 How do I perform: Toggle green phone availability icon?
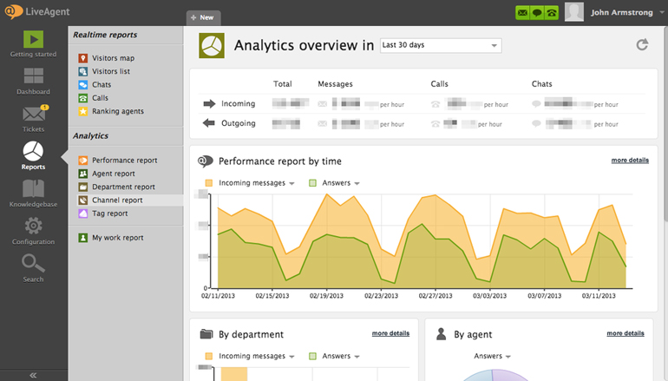point(550,12)
